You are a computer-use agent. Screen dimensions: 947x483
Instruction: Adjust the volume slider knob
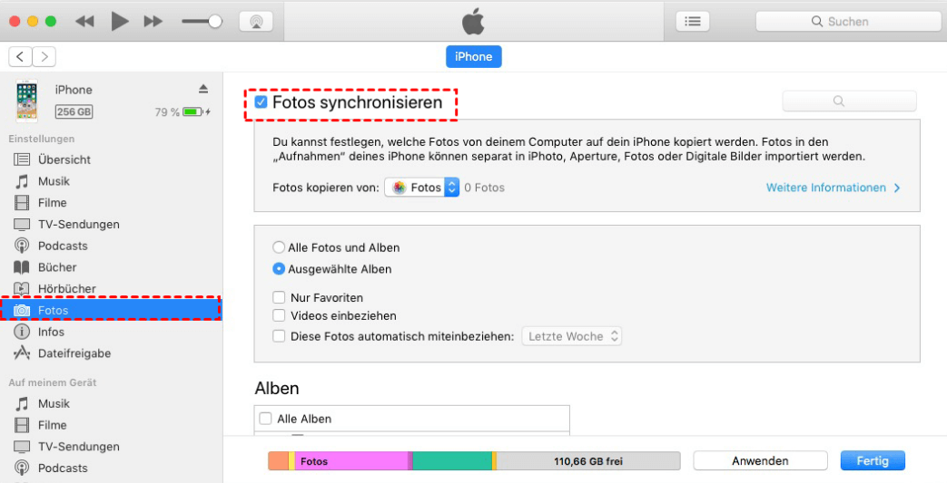click(215, 21)
